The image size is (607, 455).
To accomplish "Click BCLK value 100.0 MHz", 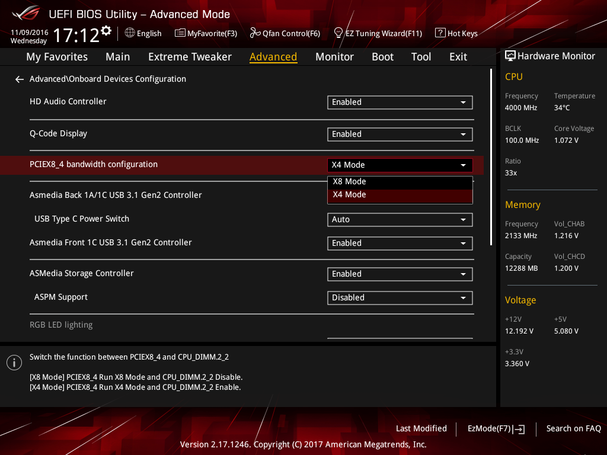I will pos(522,140).
